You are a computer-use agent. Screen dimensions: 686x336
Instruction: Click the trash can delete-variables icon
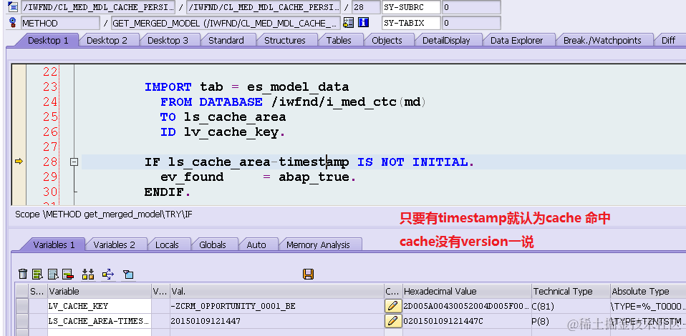click(x=23, y=275)
